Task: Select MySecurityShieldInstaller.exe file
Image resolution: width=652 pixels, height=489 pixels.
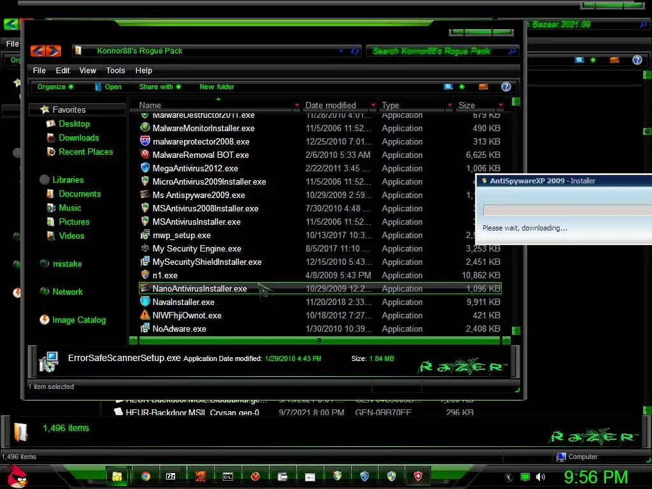Action: point(207,262)
